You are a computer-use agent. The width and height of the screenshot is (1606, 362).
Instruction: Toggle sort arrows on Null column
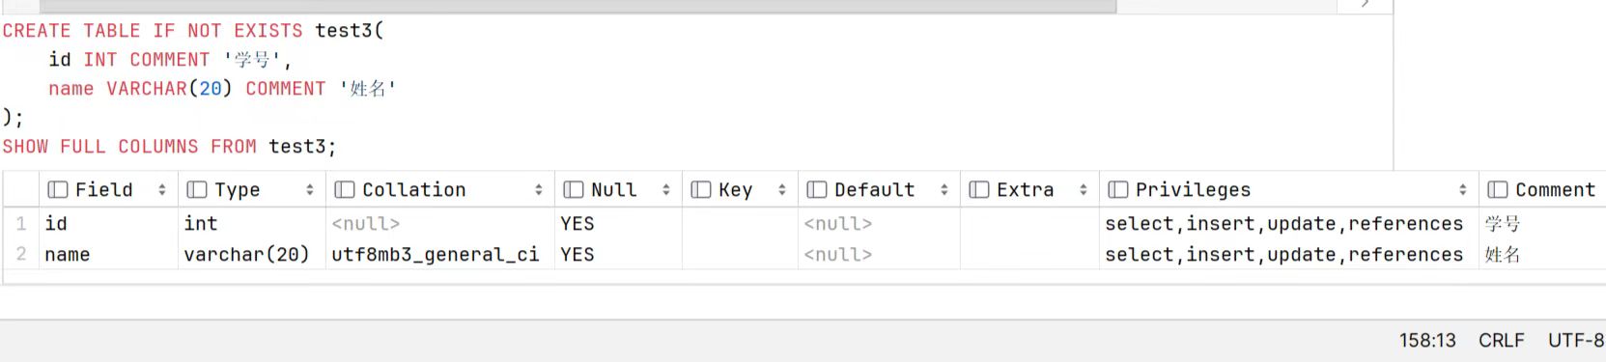666,190
